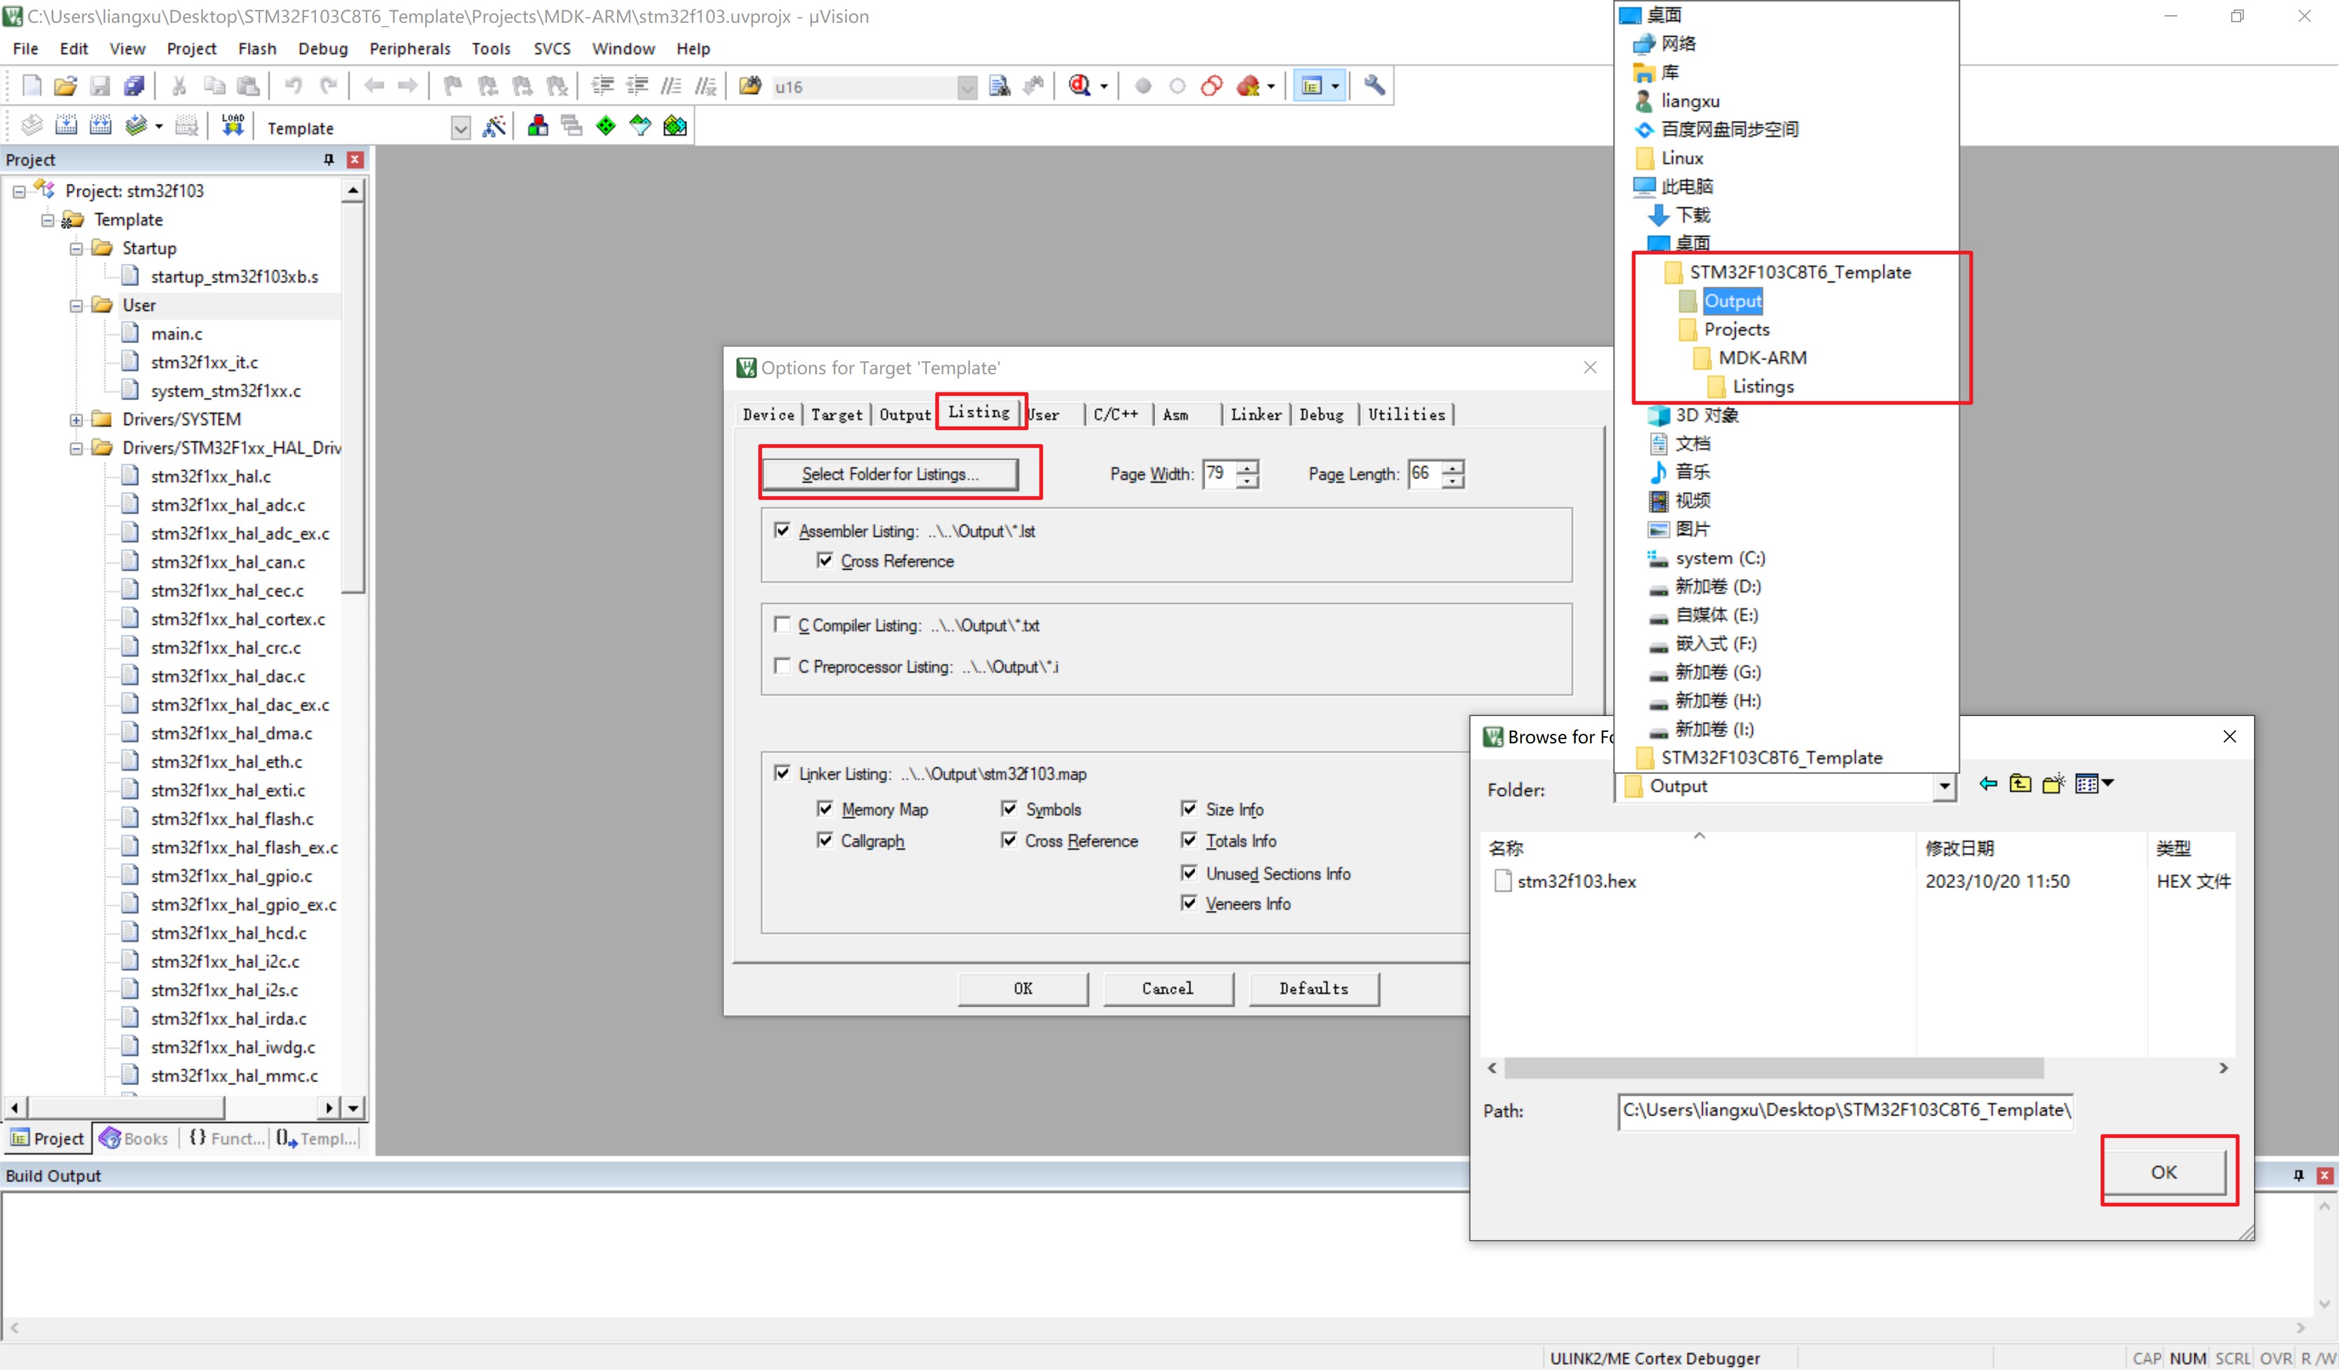2339x1370 pixels.
Task: Open Options for Target wand icon
Action: point(494,126)
